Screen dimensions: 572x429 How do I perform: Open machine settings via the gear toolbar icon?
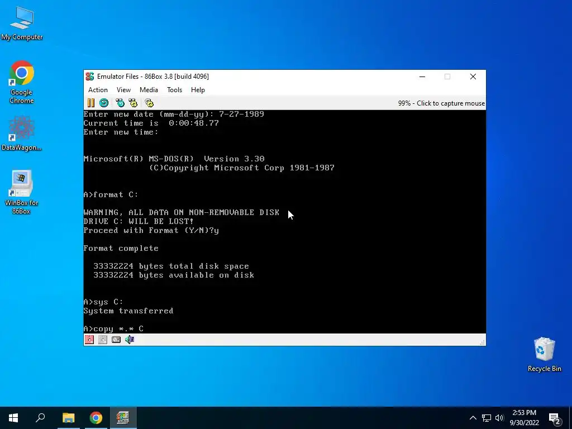click(x=149, y=103)
